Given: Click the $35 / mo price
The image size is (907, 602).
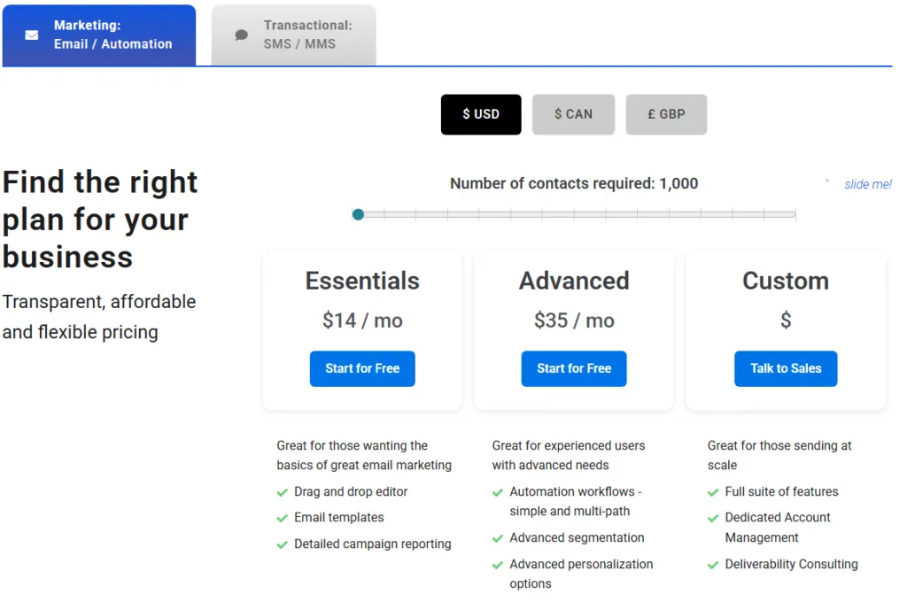Looking at the screenshot, I should tap(574, 320).
